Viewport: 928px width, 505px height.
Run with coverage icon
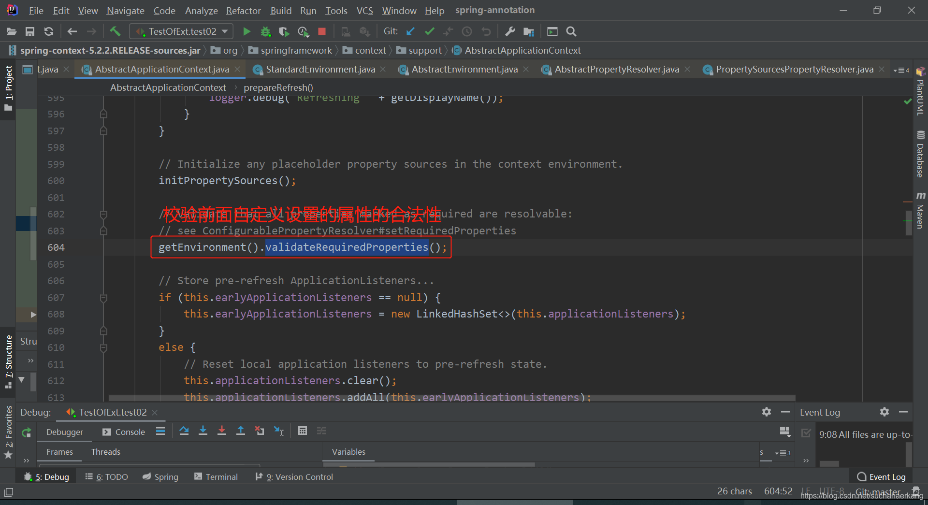(284, 31)
